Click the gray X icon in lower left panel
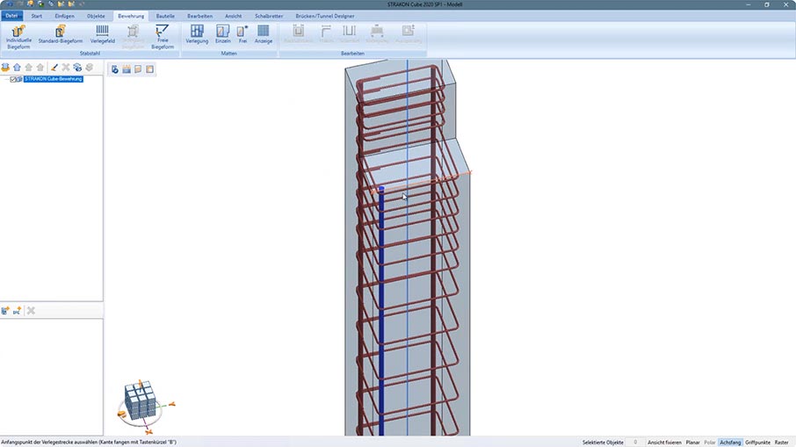 (31, 311)
